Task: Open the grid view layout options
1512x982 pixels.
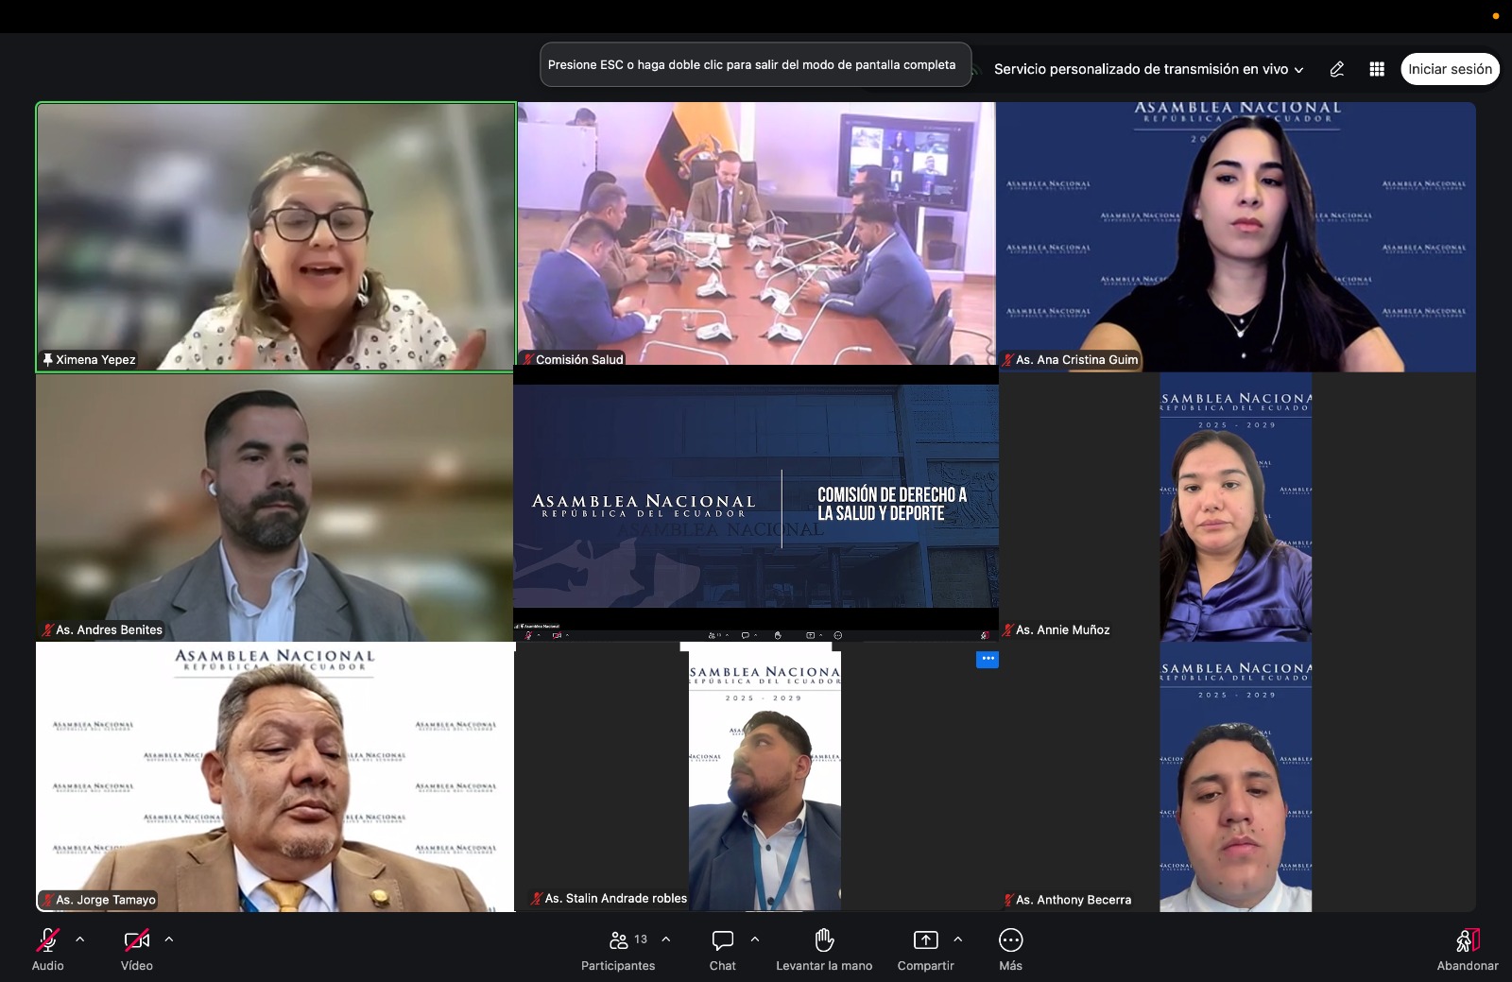Action: click(x=1377, y=69)
